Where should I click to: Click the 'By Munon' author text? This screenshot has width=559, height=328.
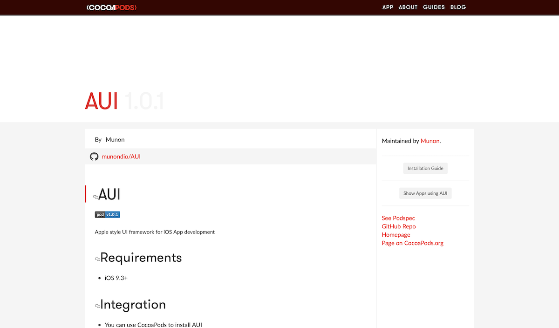click(109, 140)
